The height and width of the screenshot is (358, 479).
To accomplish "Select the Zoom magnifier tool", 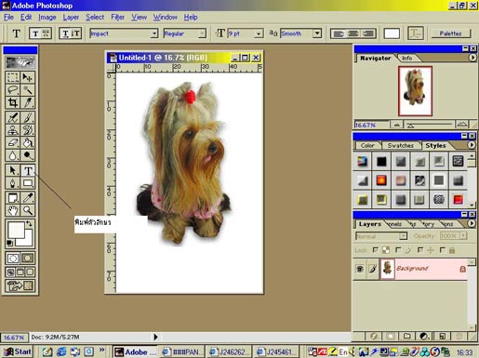I will pyautogui.click(x=28, y=210).
